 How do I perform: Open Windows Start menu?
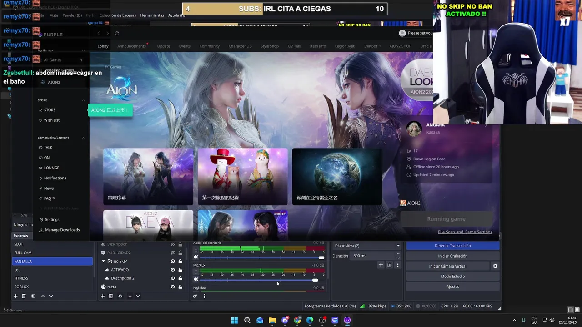[234, 320]
